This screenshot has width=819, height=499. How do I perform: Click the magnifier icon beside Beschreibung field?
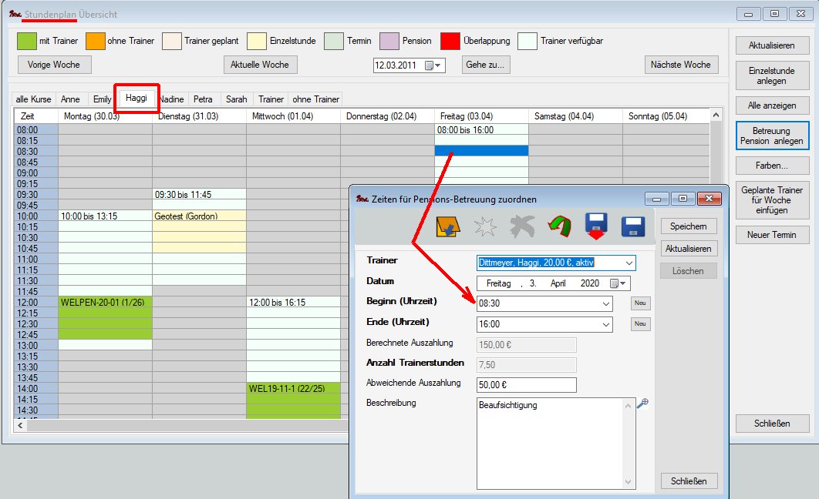pos(642,404)
